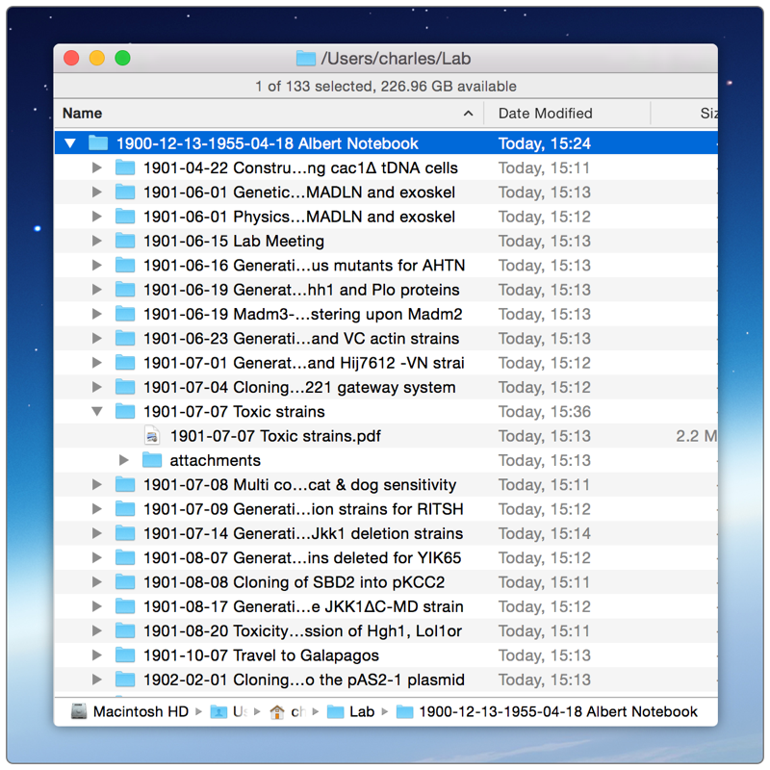Click Albert Notebook folder in path bar
The height and width of the screenshot is (770, 770).
[x=547, y=711]
